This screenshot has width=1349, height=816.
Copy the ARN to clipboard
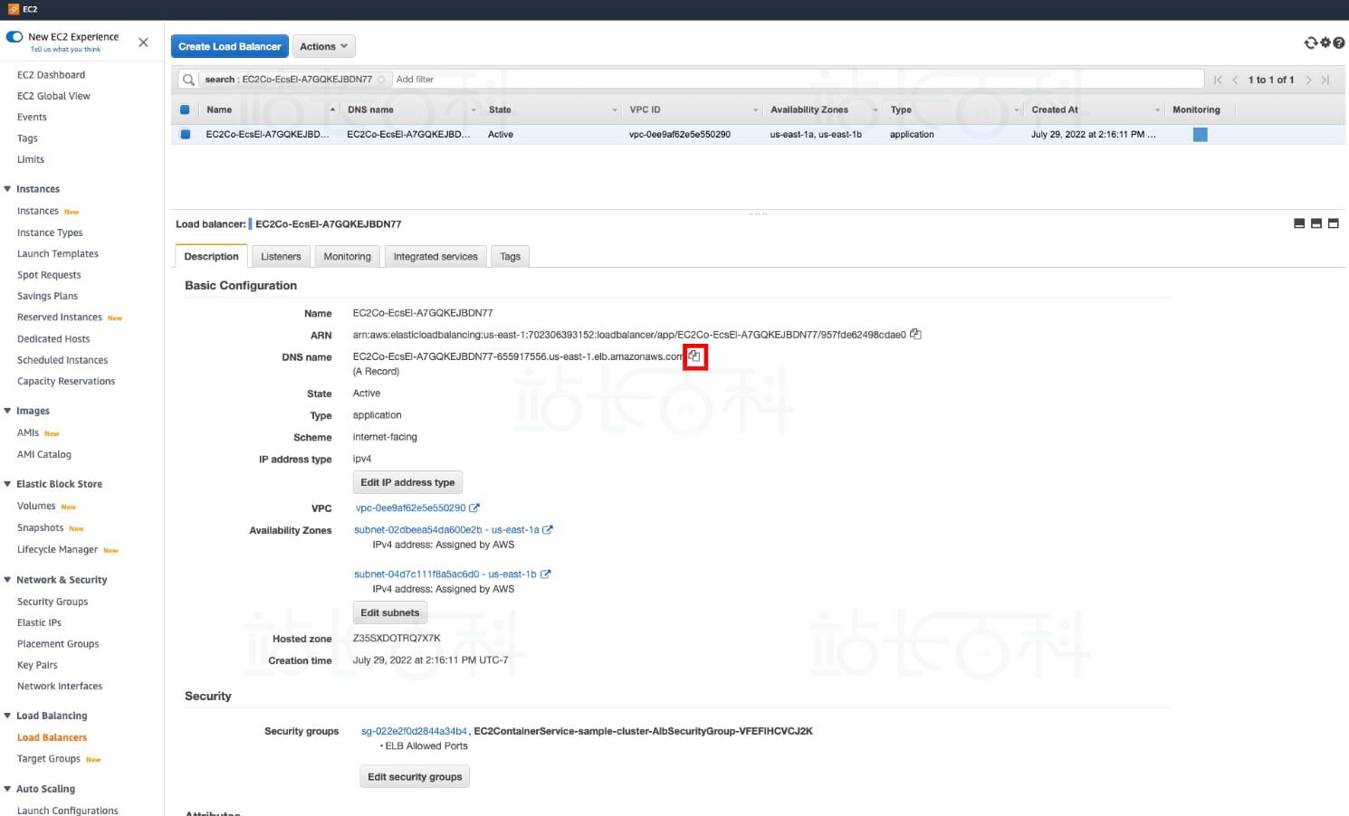(x=915, y=334)
